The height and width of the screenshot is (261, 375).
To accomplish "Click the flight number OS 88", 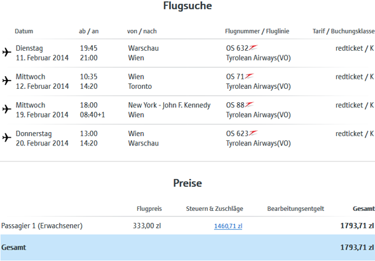I will pyautogui.click(x=235, y=105).
